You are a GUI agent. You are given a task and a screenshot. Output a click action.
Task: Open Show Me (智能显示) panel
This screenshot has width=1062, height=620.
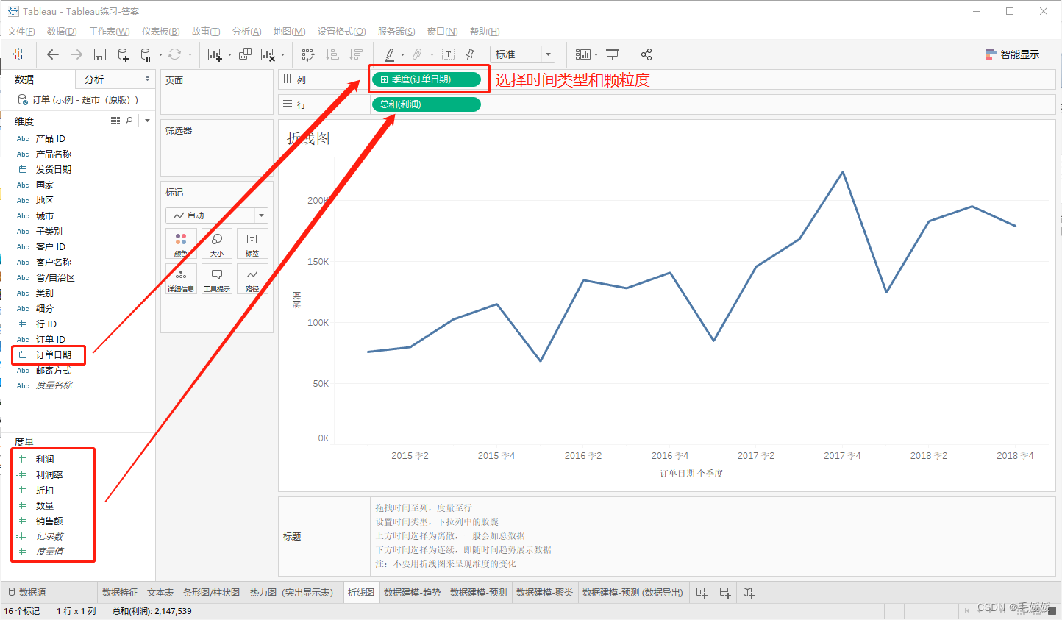pos(1013,54)
